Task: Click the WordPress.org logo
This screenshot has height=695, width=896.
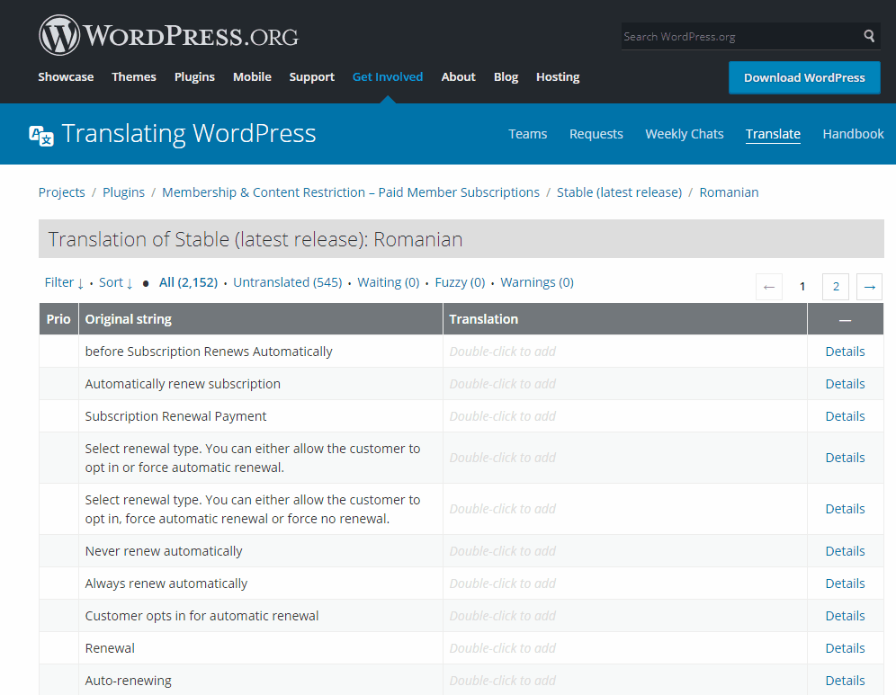Action: point(168,35)
